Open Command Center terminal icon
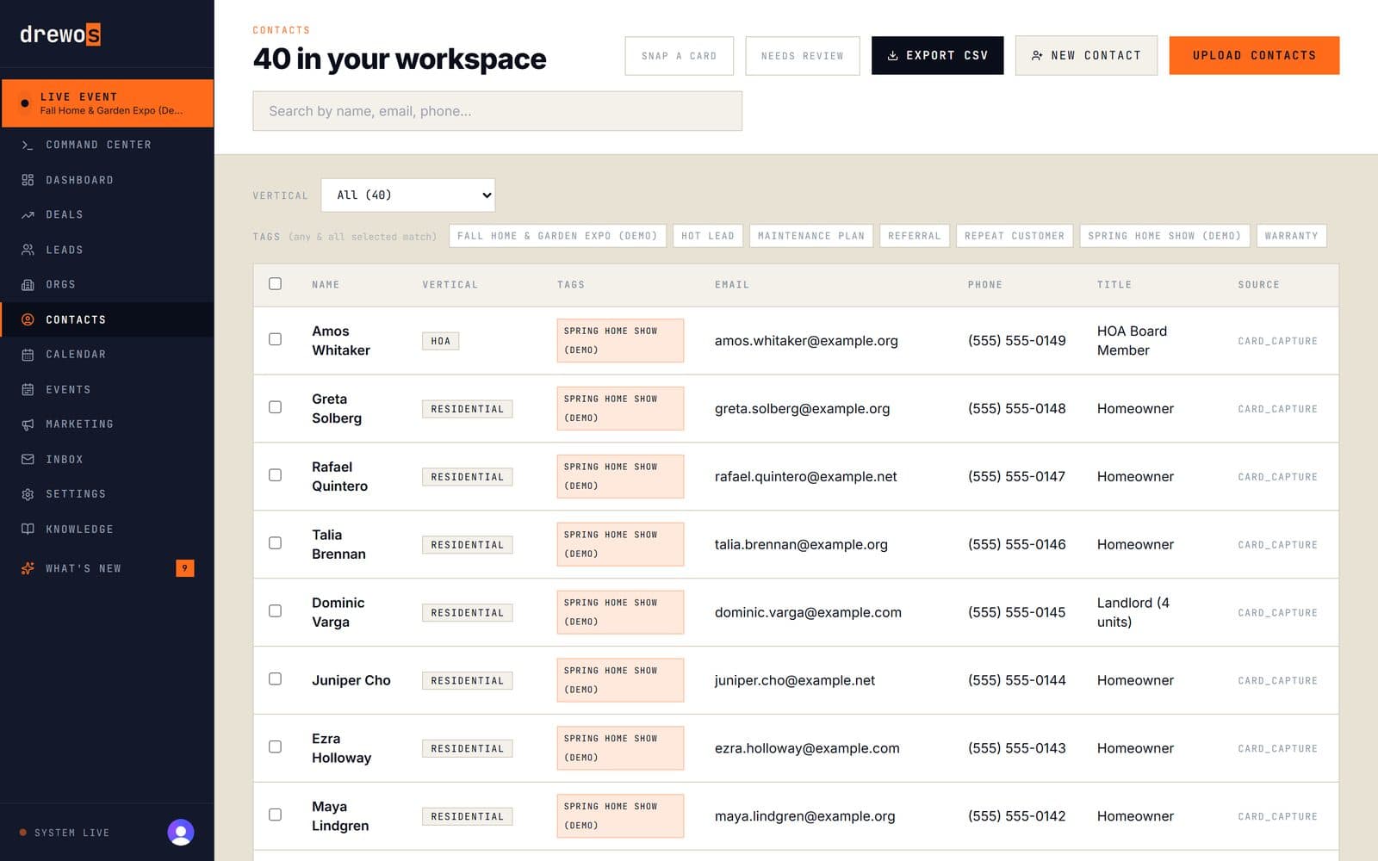 pyautogui.click(x=28, y=145)
